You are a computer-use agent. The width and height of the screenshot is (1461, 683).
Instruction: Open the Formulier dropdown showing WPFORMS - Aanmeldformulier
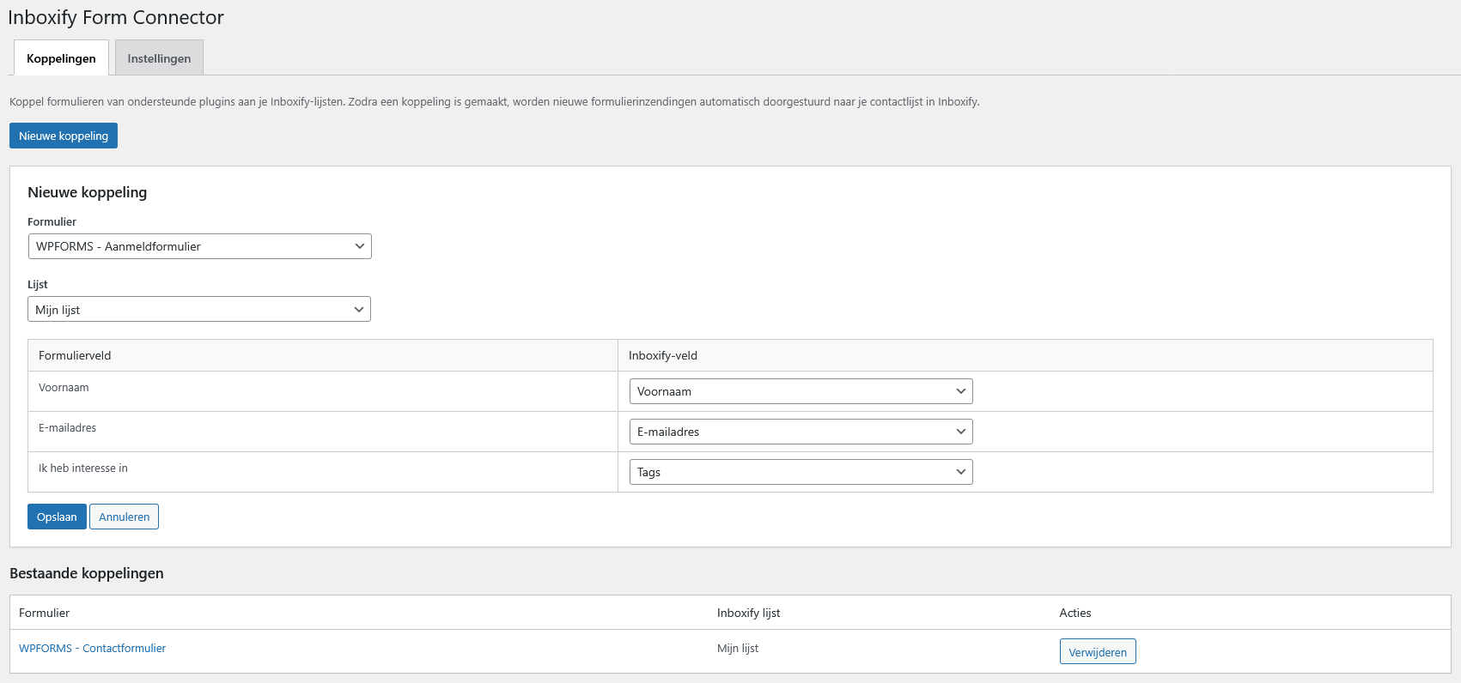(199, 246)
